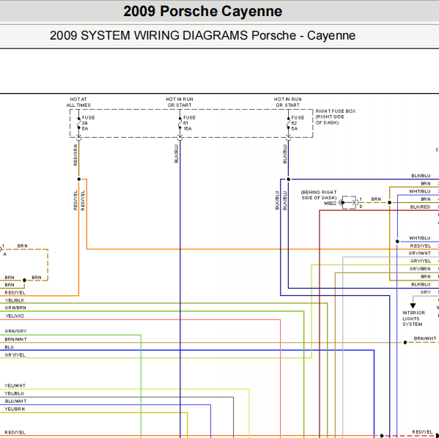This screenshot has width=439, height=438.
Task: Click the BLK/BLU junction dot below Fuse 52
Action: (288, 179)
